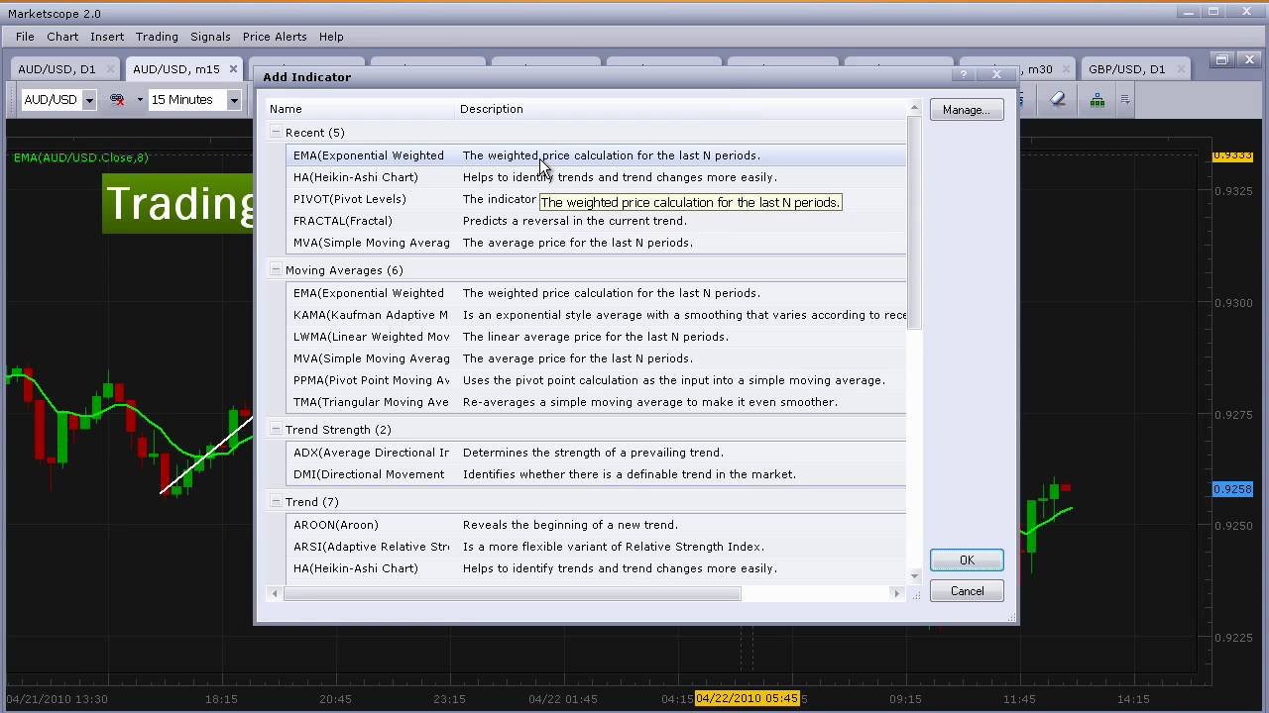Select MVA(Simple Moving Averag under Moving Averages
The height and width of the screenshot is (713, 1269).
[598, 358]
